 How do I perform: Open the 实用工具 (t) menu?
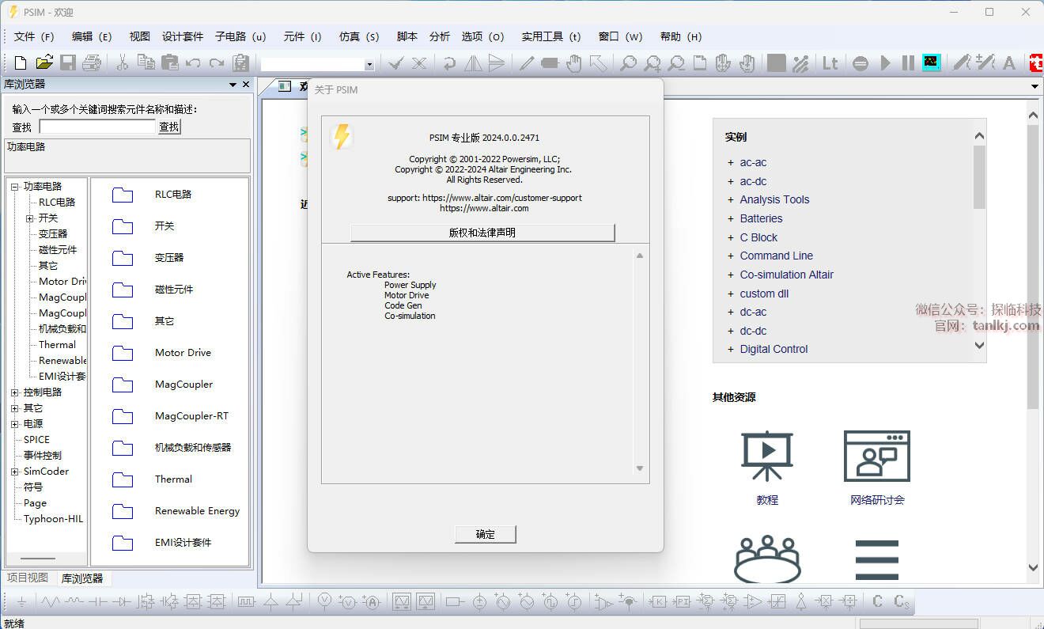tap(551, 36)
